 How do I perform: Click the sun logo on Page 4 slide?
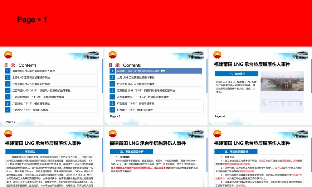coord(217,55)
